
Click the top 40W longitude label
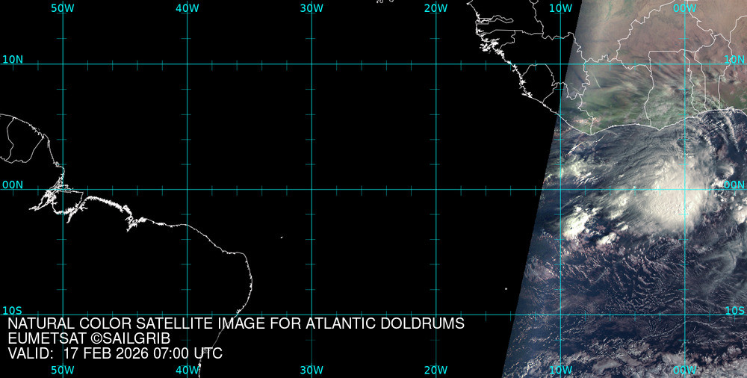point(187,7)
